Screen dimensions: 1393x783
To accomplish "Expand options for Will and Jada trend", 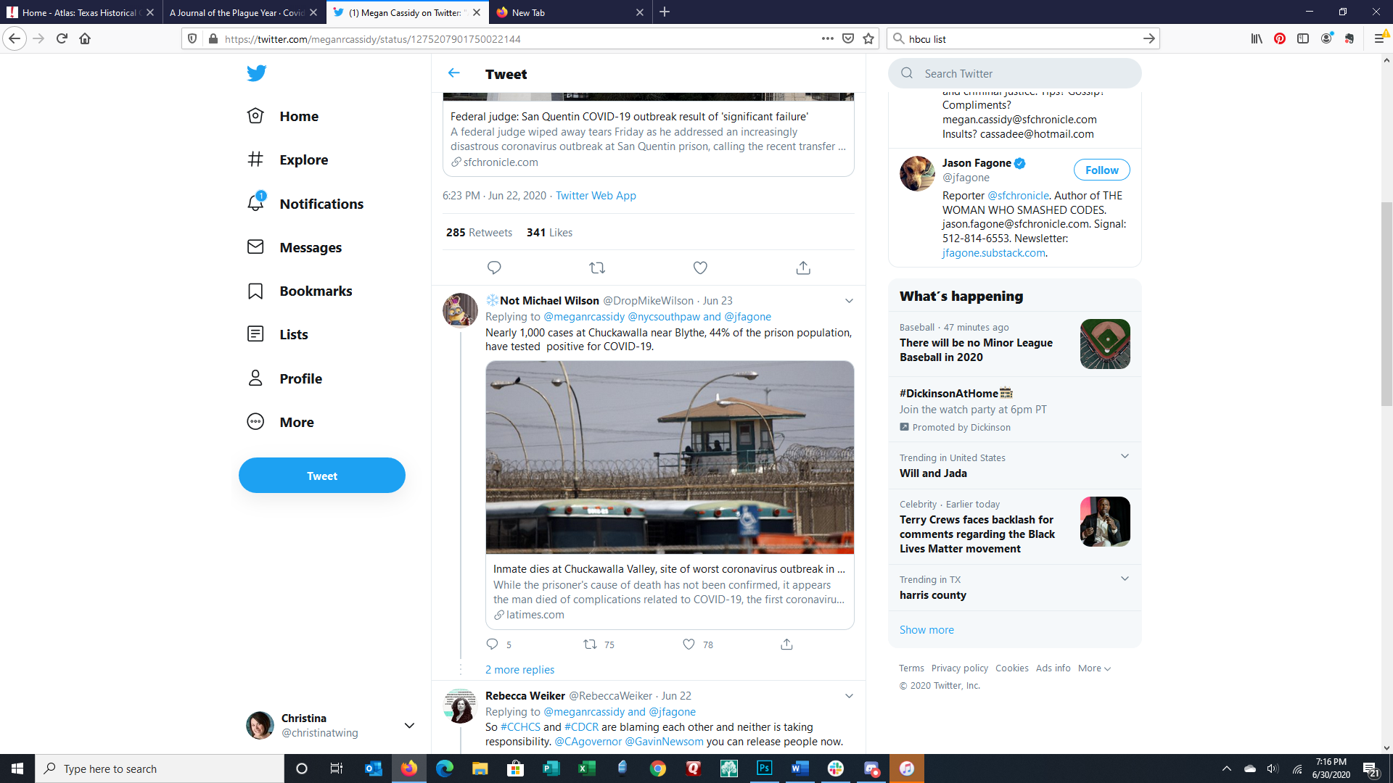I will (1125, 456).
